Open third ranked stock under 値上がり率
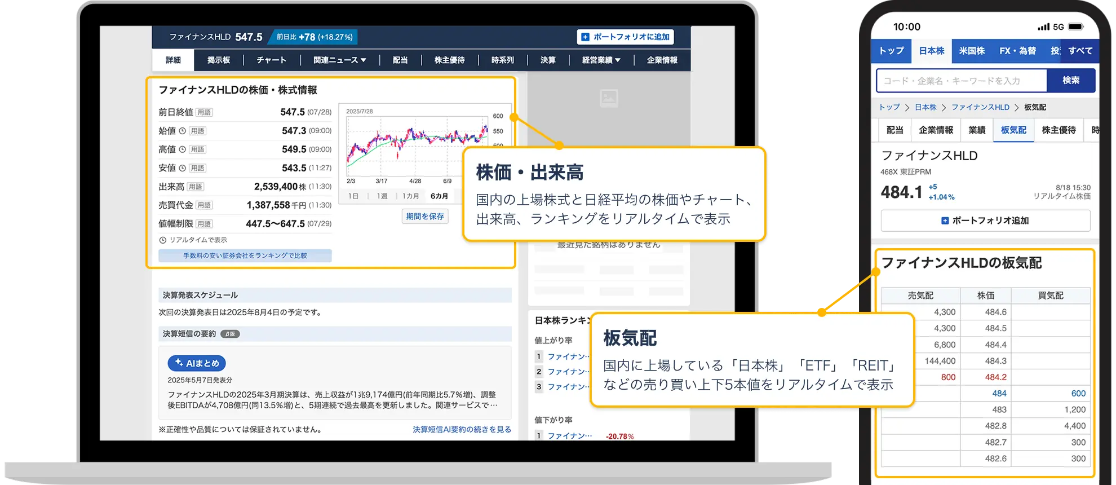The image size is (1116, 485). point(569,387)
